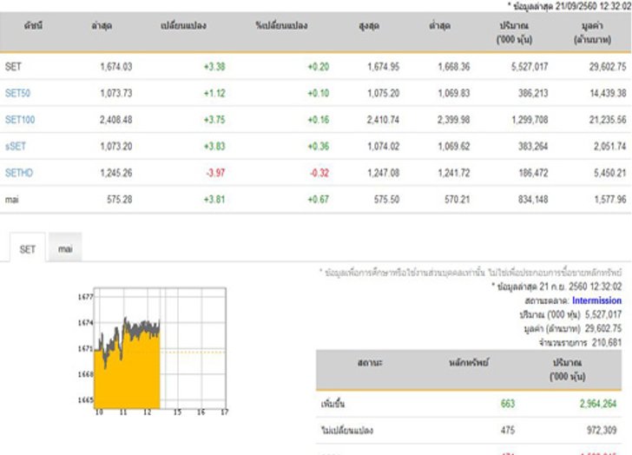Open the SET50 index link
Image resolution: width=632 pixels, height=455 pixels.
(x=17, y=93)
